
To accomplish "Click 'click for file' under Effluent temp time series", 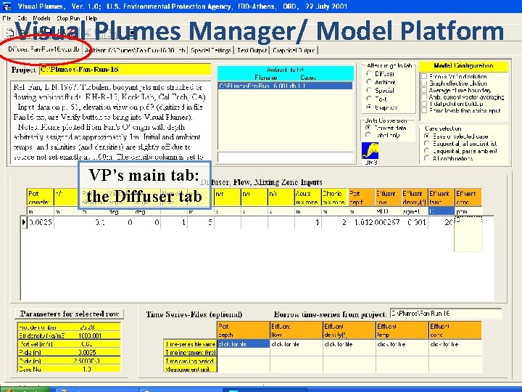I will point(402,344).
